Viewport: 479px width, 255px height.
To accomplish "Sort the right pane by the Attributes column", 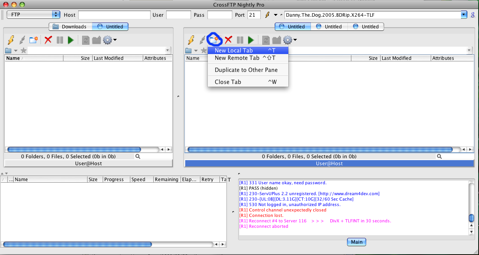I will coord(452,58).
